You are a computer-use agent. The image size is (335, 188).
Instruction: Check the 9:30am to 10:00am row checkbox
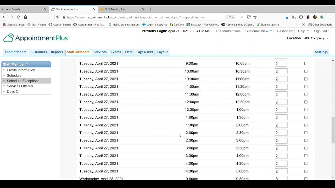point(306,63)
